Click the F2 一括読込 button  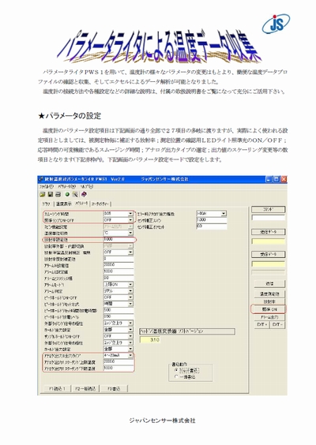(85, 388)
